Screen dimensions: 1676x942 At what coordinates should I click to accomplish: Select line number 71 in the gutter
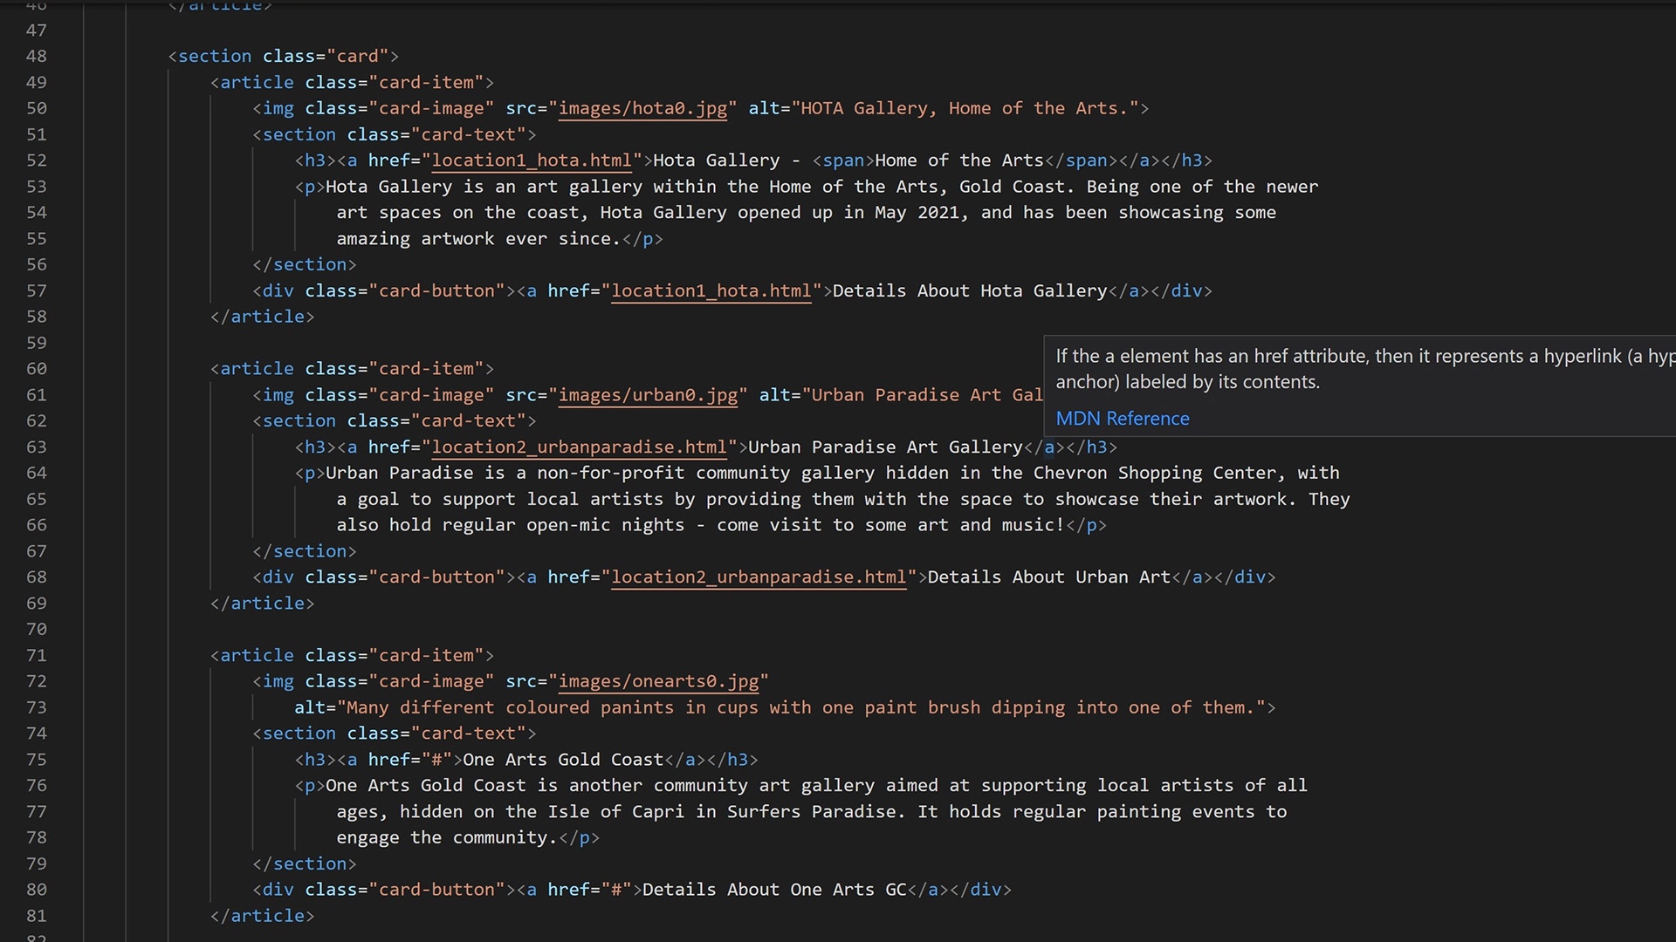point(37,655)
